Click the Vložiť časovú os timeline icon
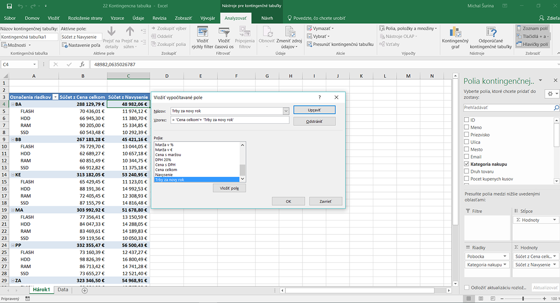 [x=224, y=32]
